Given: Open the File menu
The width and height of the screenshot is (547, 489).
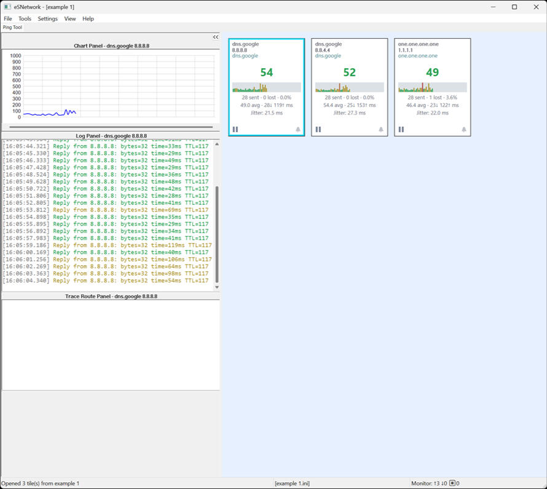Looking at the screenshot, I should click(7, 19).
